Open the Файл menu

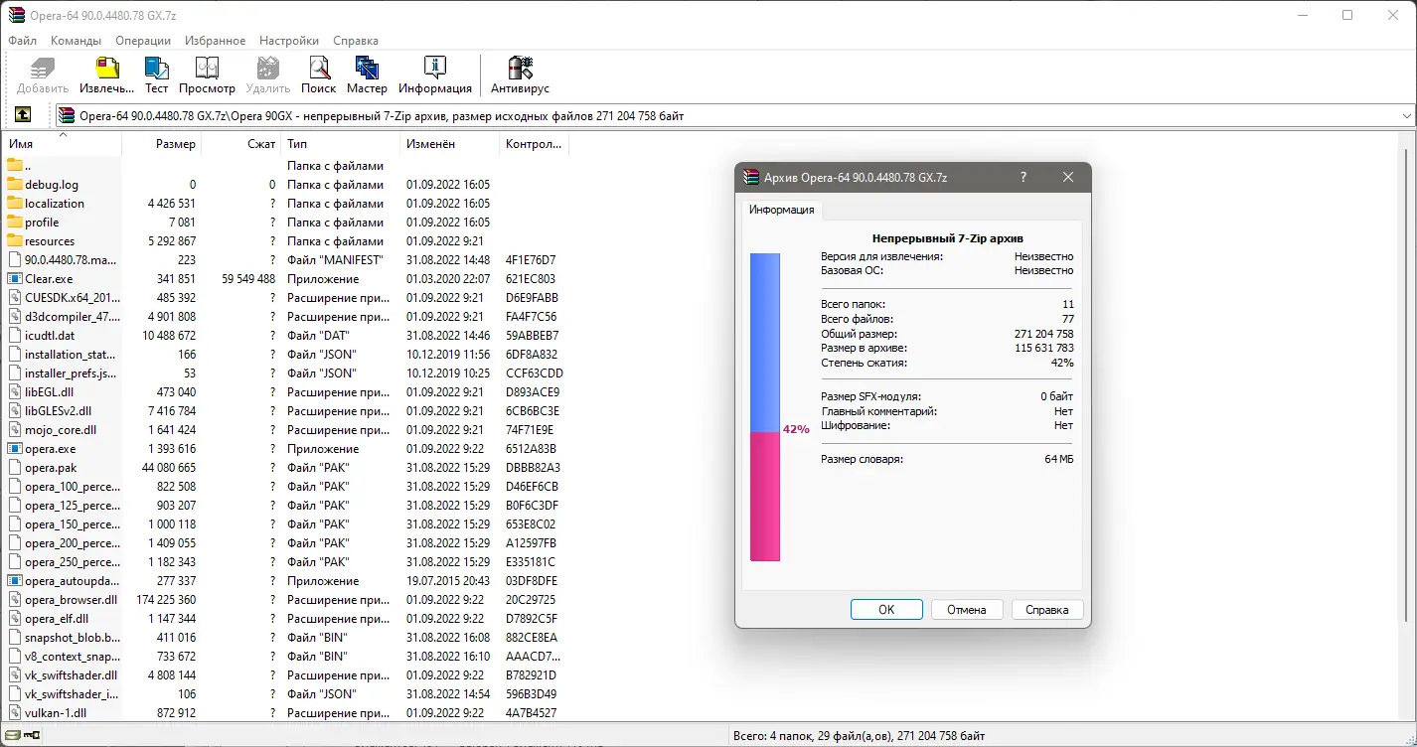(22, 41)
